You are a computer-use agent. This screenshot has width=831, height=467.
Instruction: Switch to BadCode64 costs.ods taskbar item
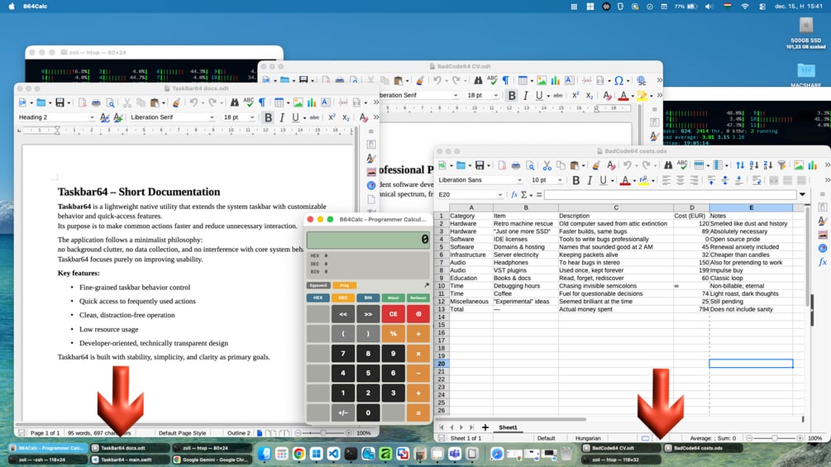[x=702, y=448]
